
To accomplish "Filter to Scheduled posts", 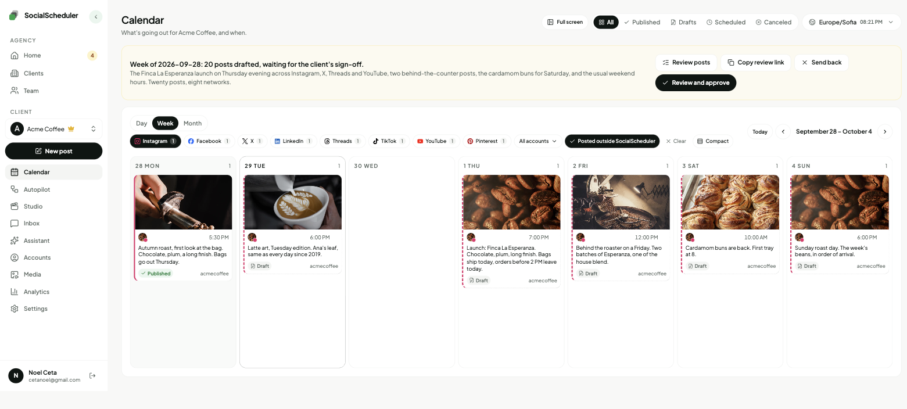I will click(x=726, y=22).
